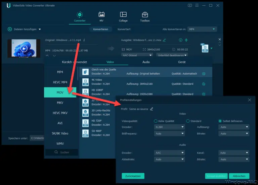Choose Selbst definieren radio option
The width and height of the screenshot is (258, 185).
tap(220, 121)
